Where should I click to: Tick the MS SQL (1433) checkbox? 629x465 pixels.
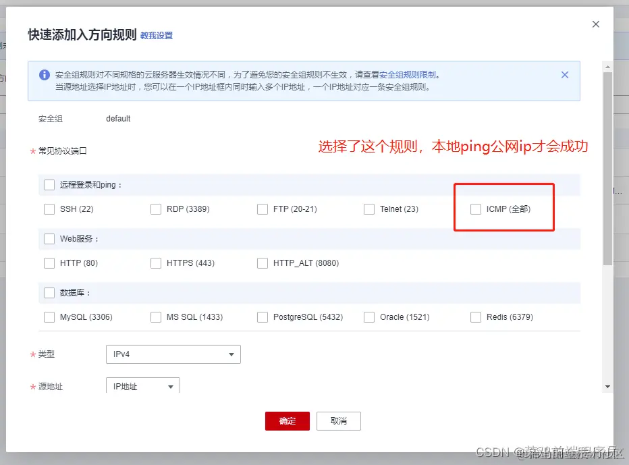pyautogui.click(x=156, y=317)
